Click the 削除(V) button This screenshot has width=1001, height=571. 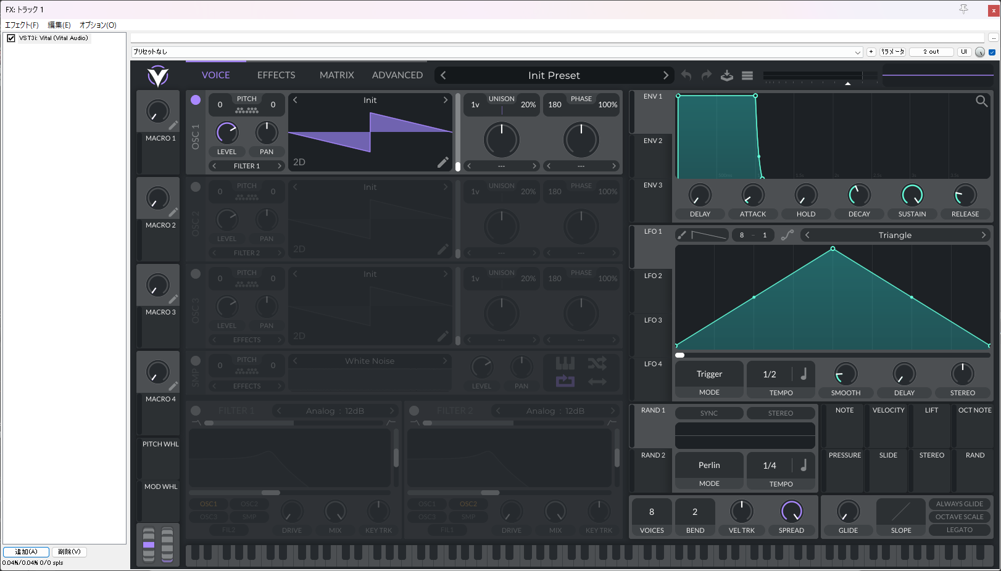(69, 552)
